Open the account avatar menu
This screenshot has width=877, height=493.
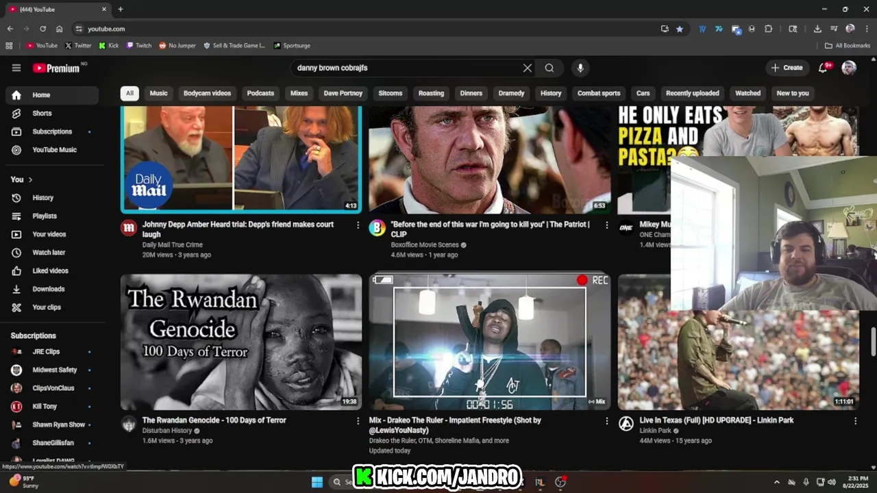pos(849,68)
